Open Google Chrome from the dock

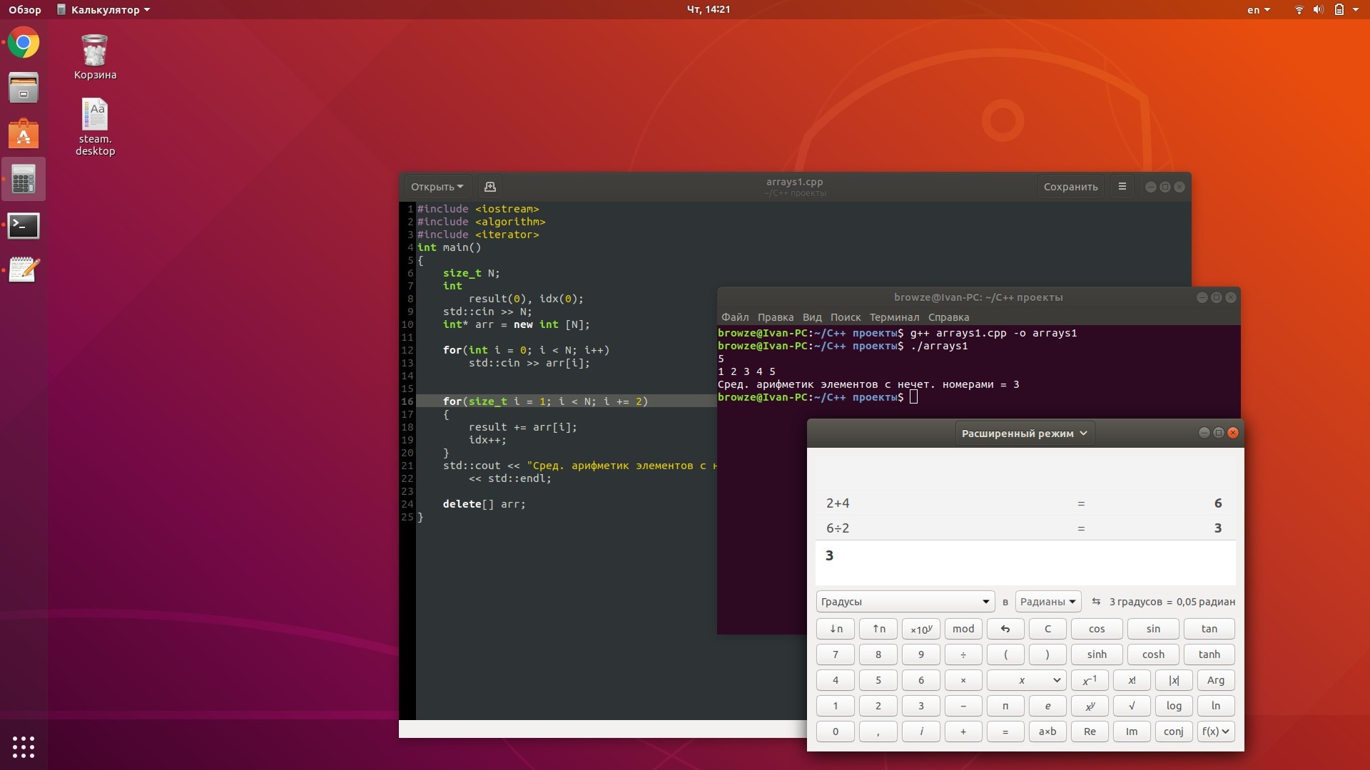[x=24, y=43]
